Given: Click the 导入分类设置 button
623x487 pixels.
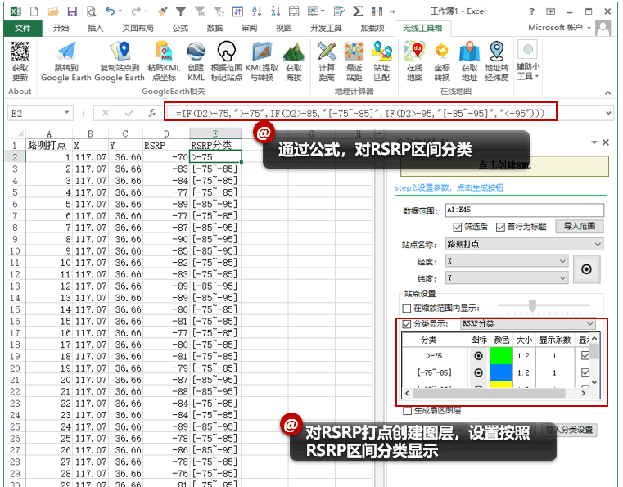Looking at the screenshot, I should tap(569, 430).
